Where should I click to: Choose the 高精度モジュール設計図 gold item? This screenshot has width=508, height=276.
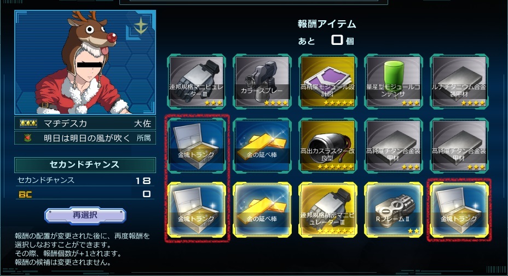(327, 82)
